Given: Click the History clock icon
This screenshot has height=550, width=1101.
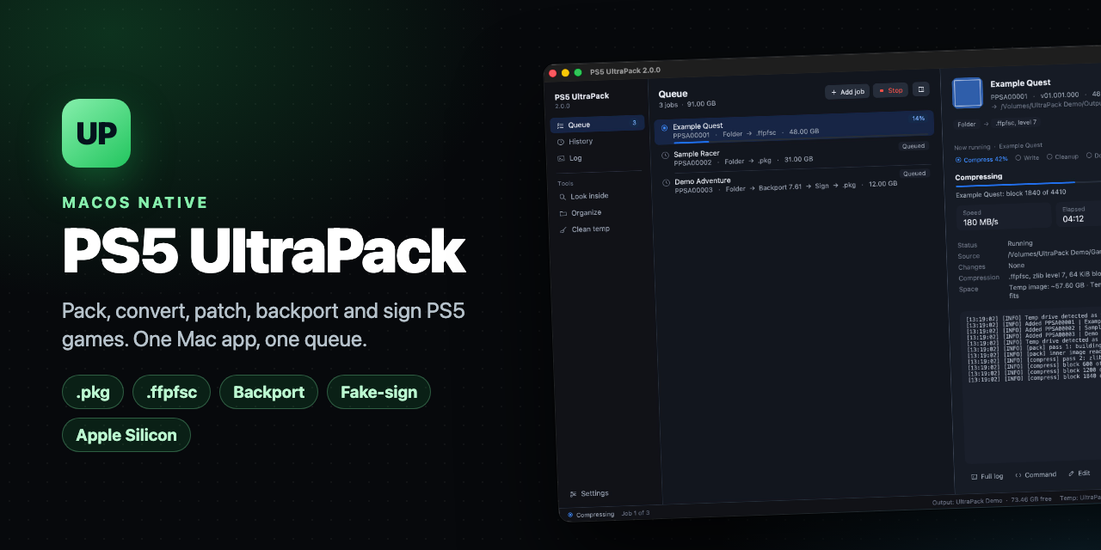Looking at the screenshot, I should point(561,142).
